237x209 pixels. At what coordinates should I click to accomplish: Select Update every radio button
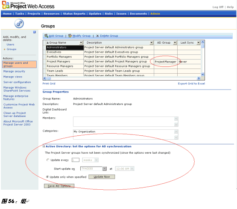48,160
